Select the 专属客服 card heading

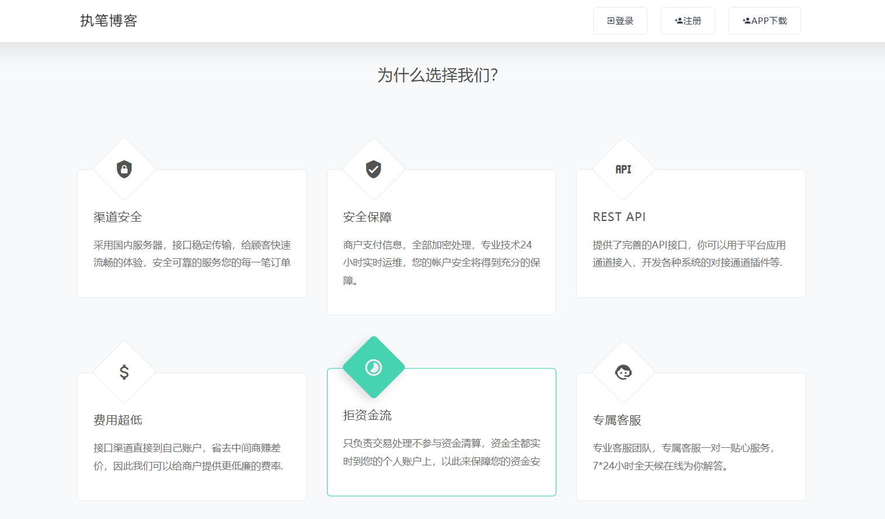click(x=617, y=420)
